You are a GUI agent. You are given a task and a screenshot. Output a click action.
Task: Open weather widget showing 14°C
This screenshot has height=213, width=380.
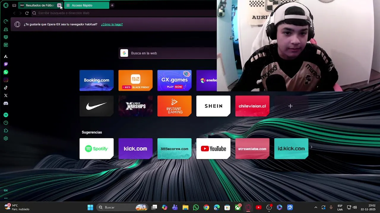[x=17, y=207]
